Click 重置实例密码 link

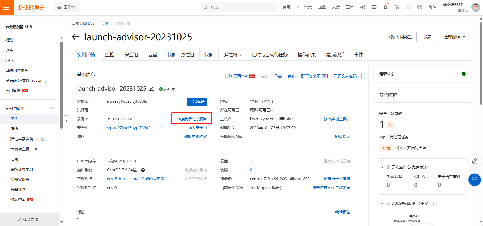coord(345,76)
